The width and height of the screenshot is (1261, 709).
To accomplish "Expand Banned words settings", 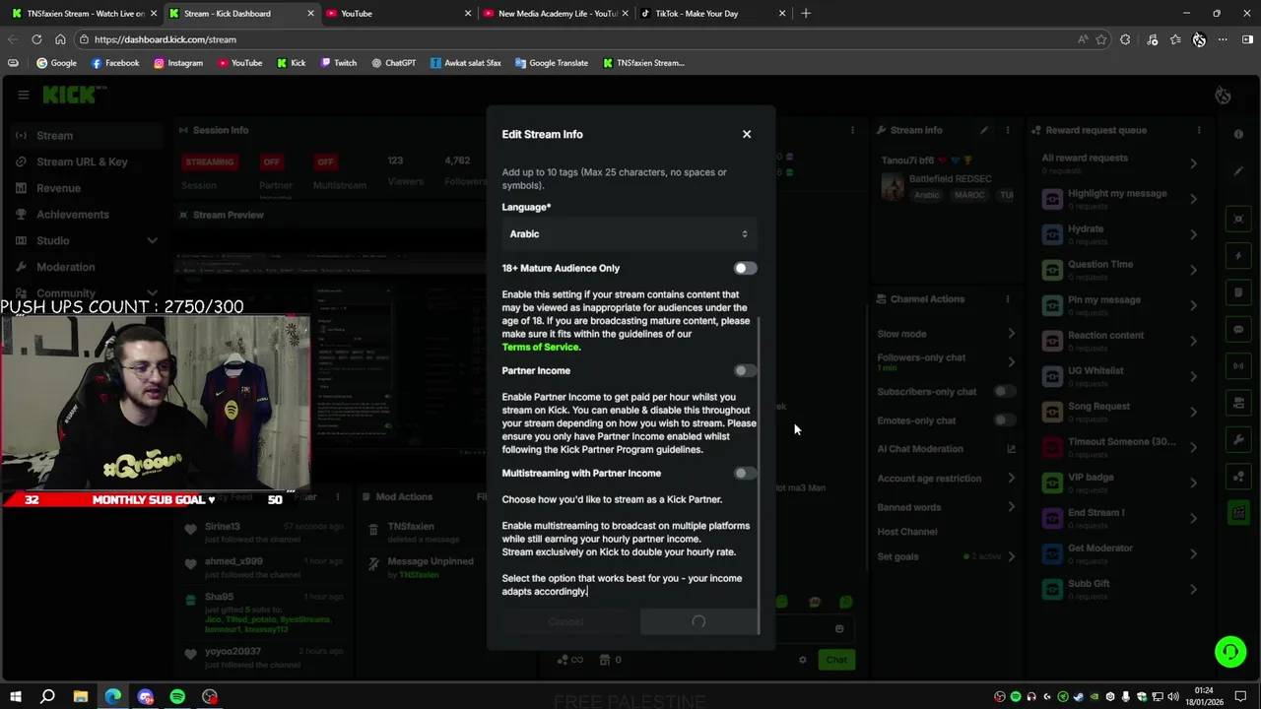I will click(1011, 507).
